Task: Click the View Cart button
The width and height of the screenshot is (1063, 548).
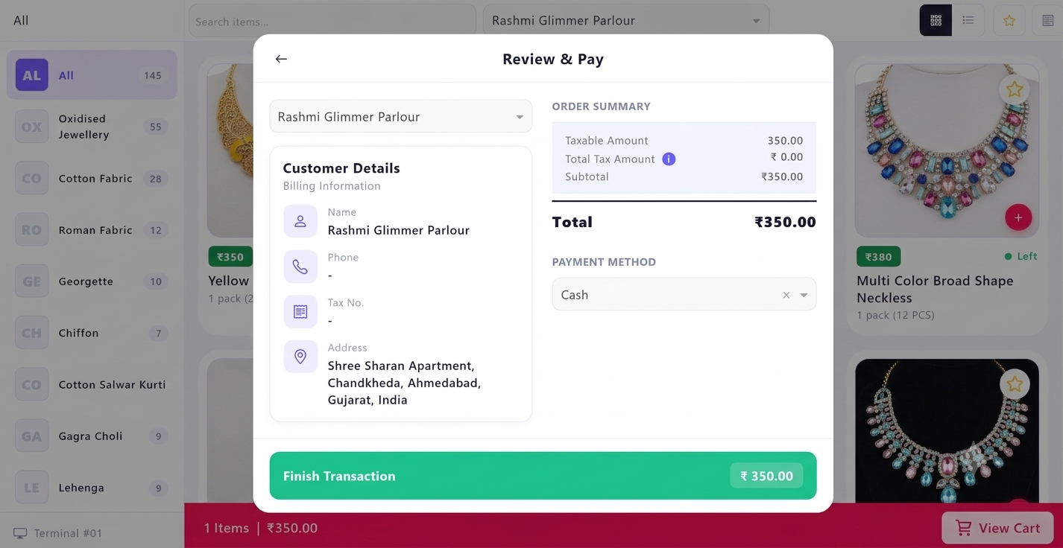Action: coord(997,528)
